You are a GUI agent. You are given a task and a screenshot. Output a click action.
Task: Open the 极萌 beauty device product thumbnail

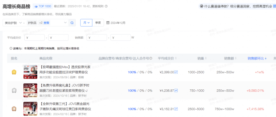point(30,72)
